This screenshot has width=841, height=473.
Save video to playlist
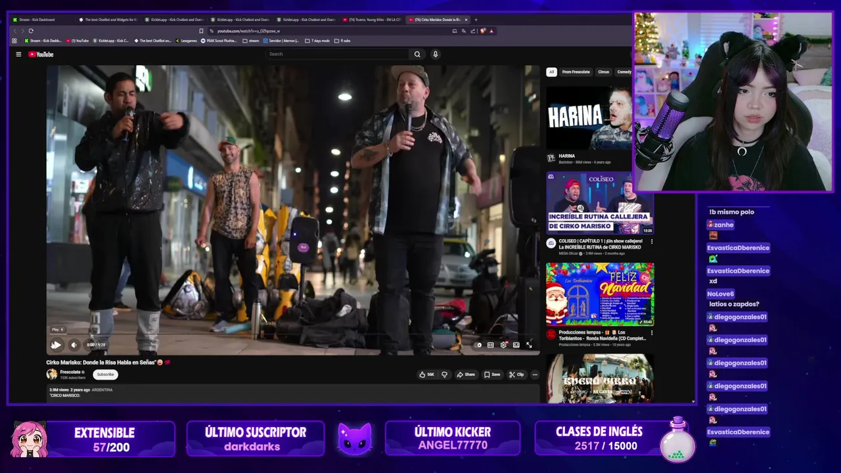(x=492, y=374)
